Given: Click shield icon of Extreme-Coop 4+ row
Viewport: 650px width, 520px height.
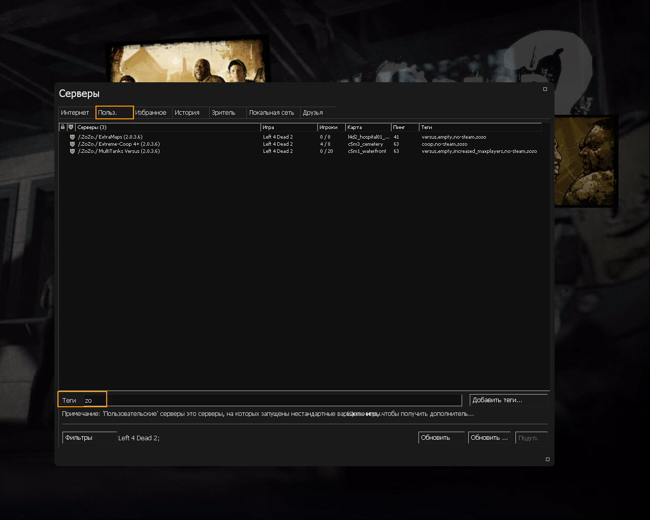Looking at the screenshot, I should [72, 144].
